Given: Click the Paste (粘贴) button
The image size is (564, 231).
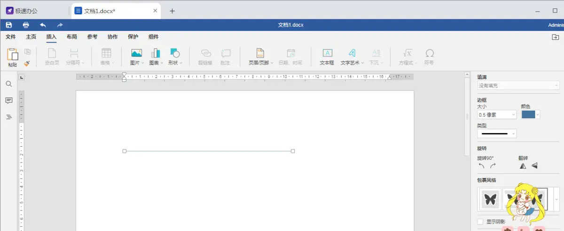Looking at the screenshot, I should [13, 58].
